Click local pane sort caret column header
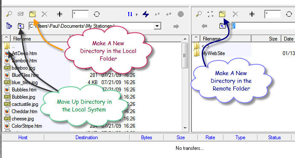This screenshot has width=295, height=158. tap(6, 38)
